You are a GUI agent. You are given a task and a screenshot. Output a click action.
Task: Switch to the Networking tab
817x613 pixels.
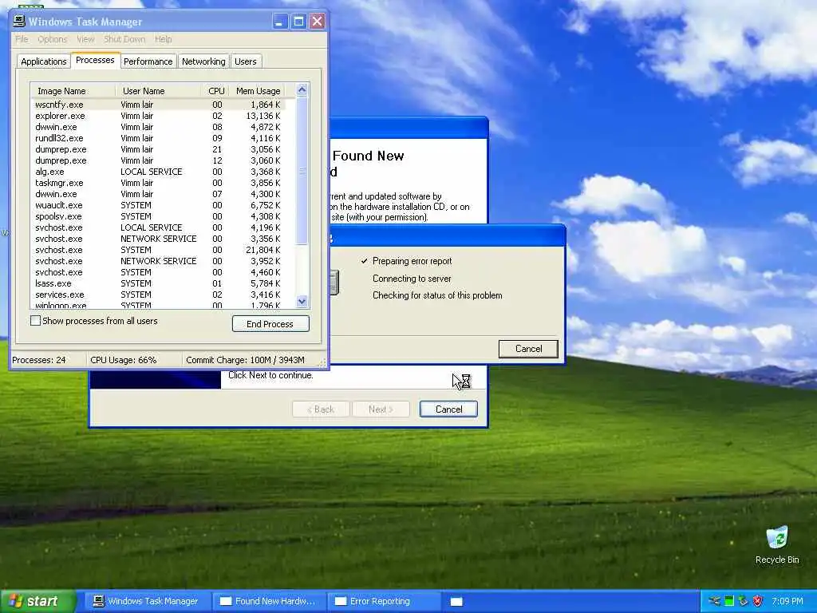[203, 61]
